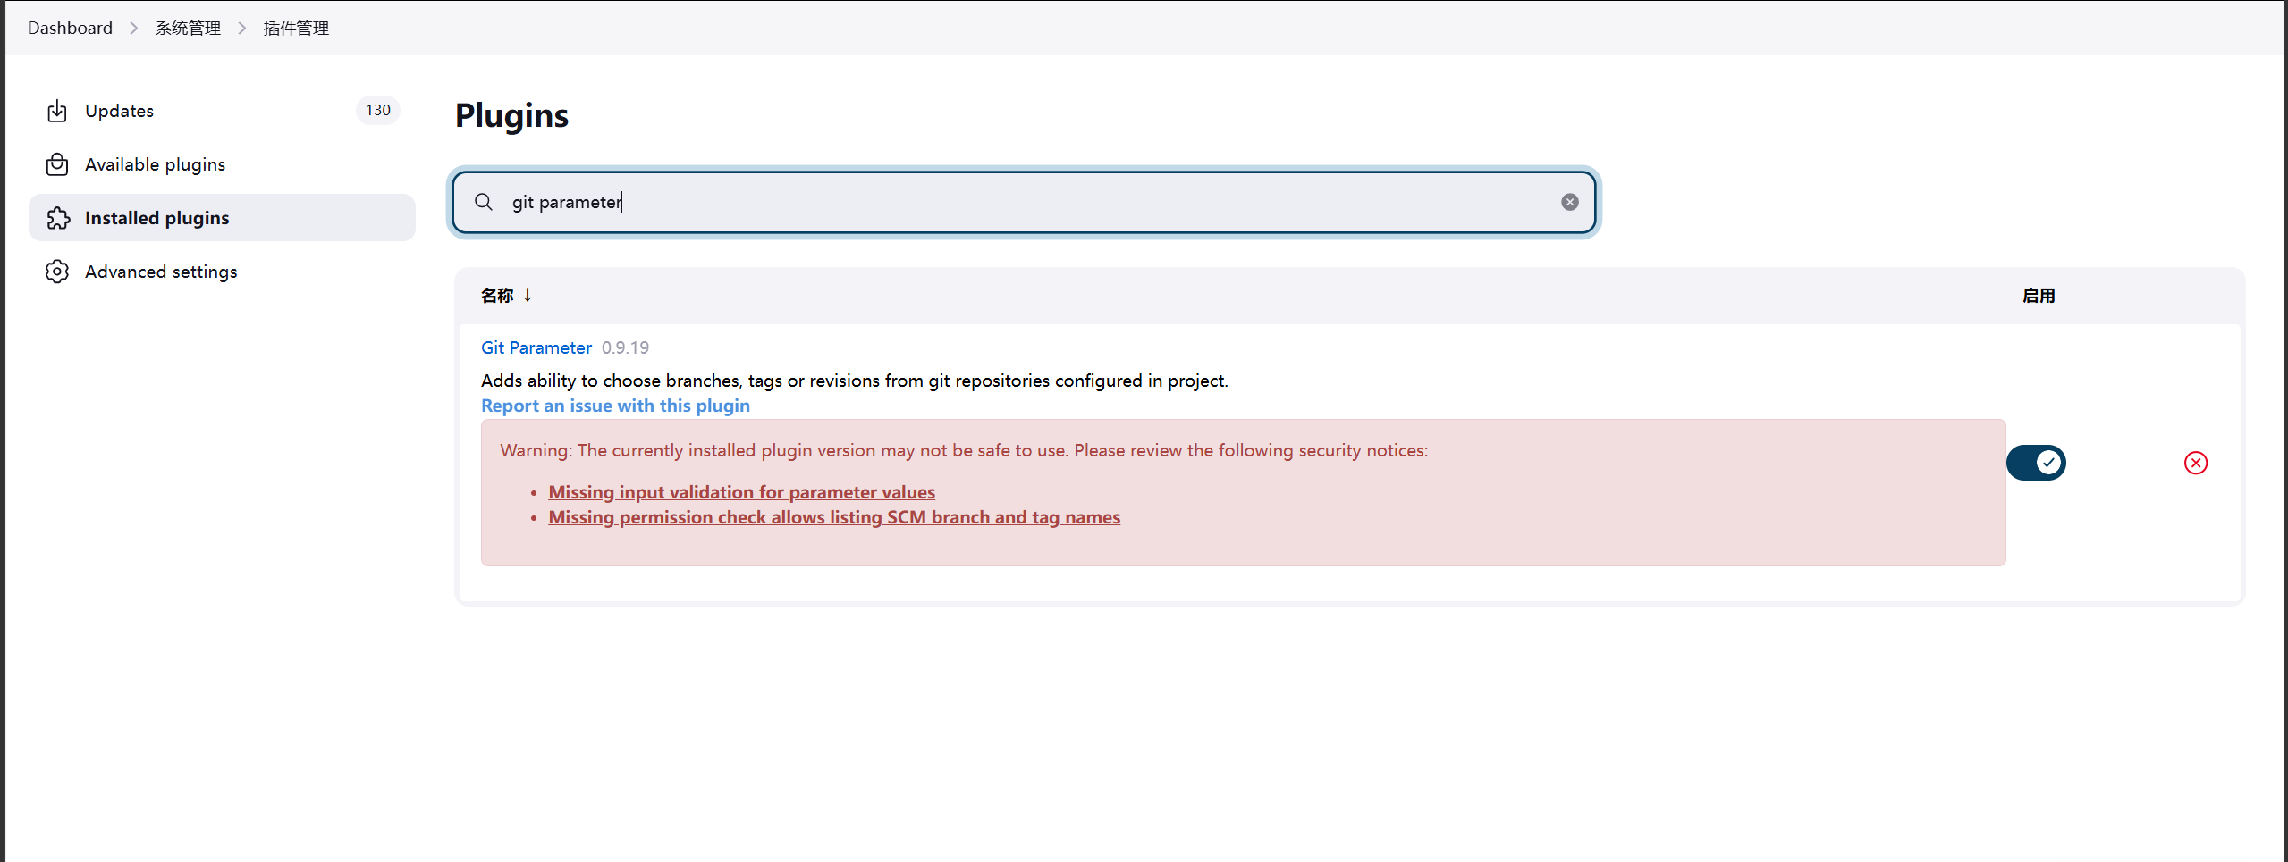
Task: Open 插件管理 breadcrumb
Action: tap(296, 28)
